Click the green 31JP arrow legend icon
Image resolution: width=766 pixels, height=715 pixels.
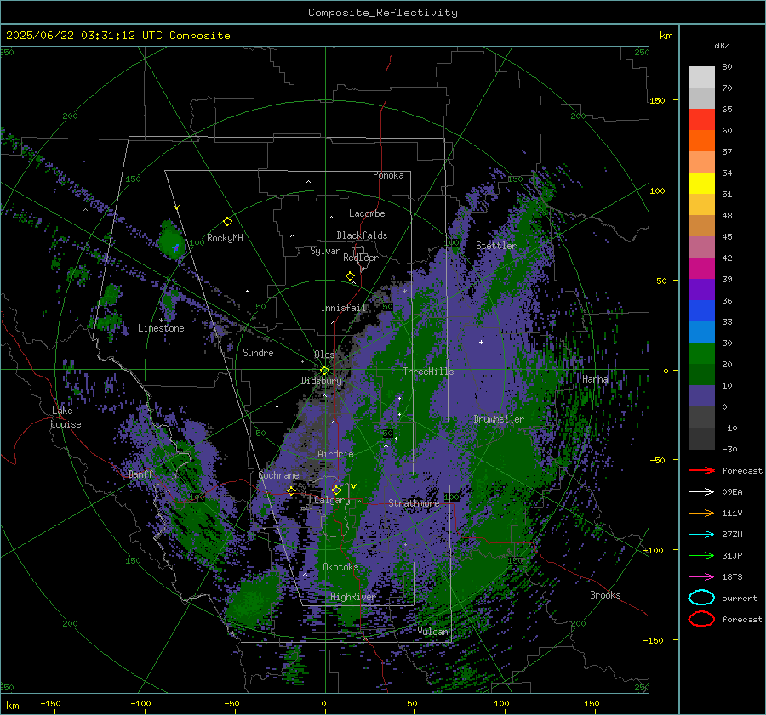[701, 555]
